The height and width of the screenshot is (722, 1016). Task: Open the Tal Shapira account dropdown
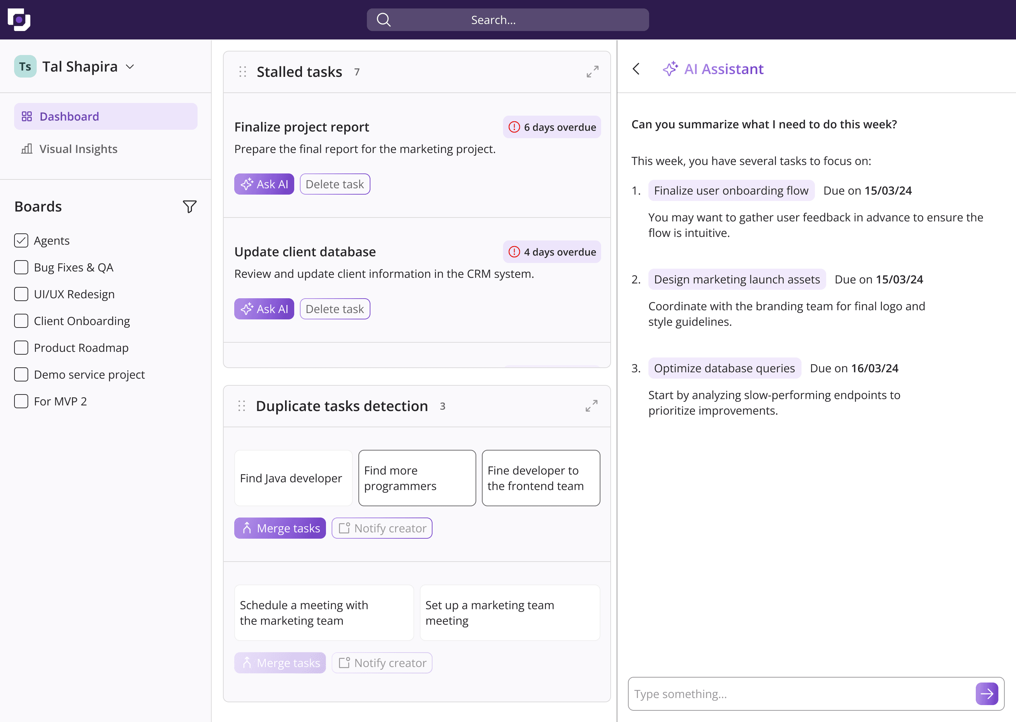point(130,67)
